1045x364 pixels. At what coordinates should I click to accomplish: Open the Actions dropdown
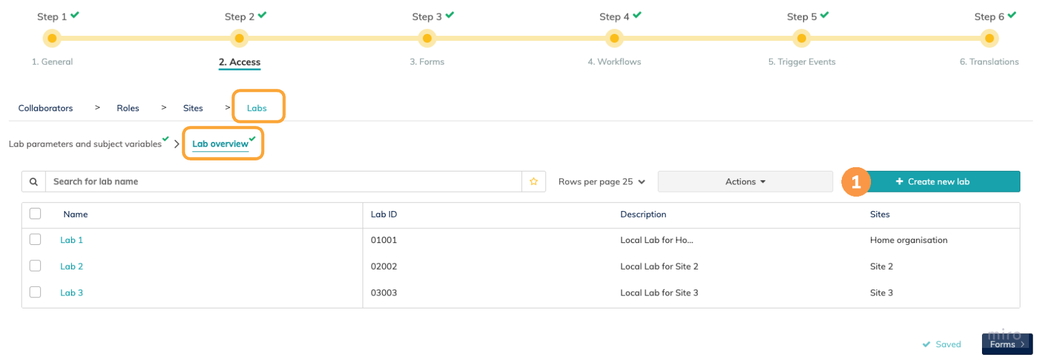coord(745,182)
